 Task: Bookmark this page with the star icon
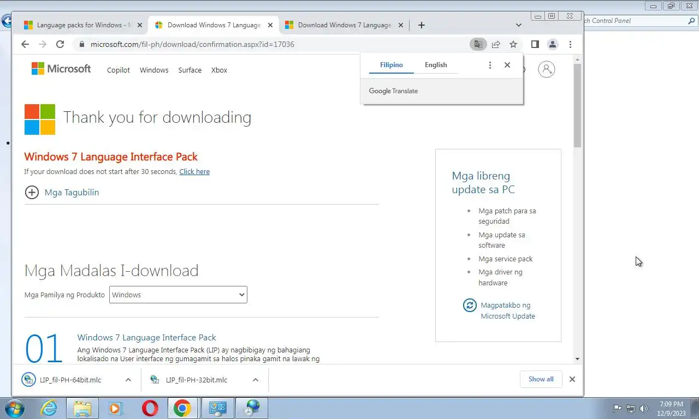pyautogui.click(x=513, y=44)
